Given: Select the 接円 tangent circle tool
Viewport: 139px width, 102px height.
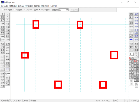Looking at the screenshot, I should tap(3, 20).
